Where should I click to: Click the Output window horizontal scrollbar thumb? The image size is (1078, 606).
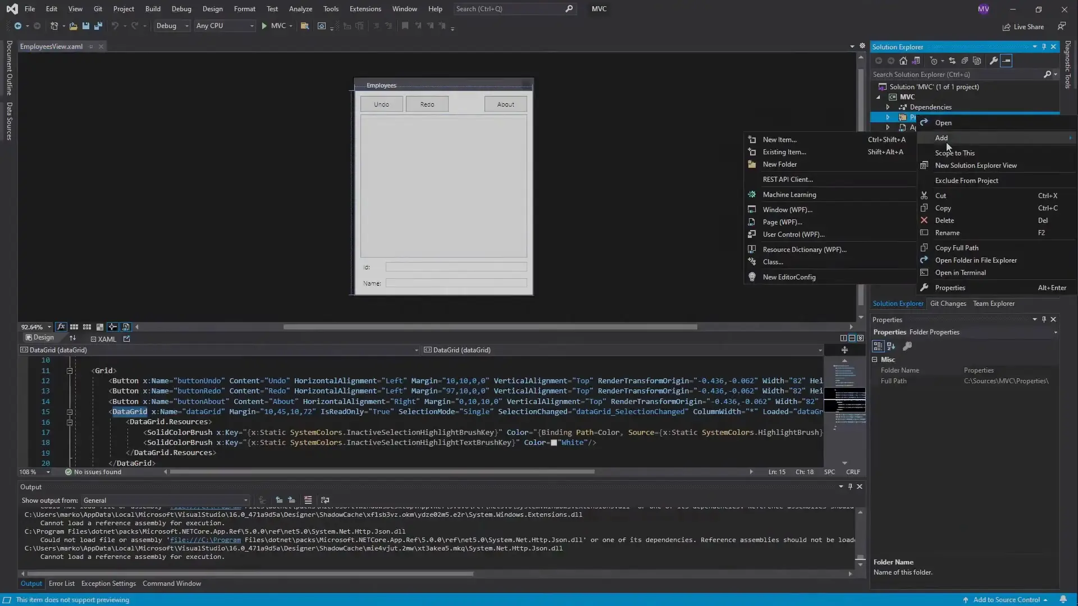coord(250,573)
